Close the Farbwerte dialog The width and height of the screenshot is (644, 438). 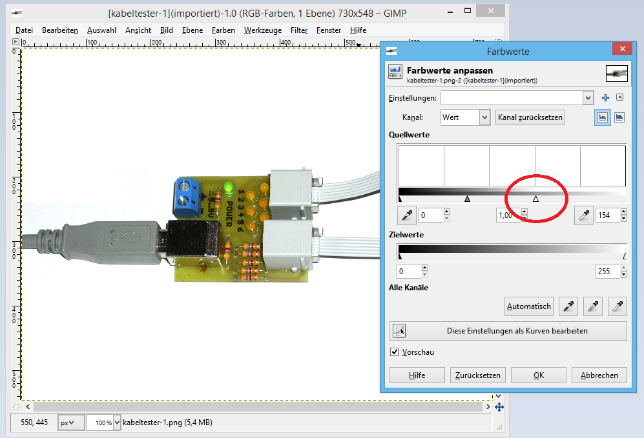(622, 49)
